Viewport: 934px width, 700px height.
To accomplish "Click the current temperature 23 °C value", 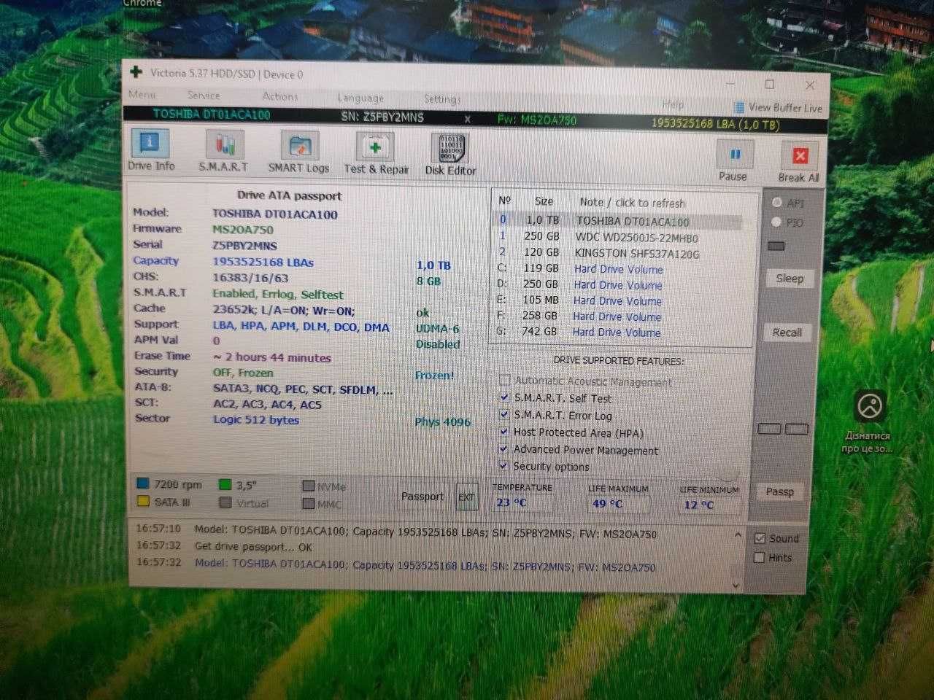I will [512, 502].
